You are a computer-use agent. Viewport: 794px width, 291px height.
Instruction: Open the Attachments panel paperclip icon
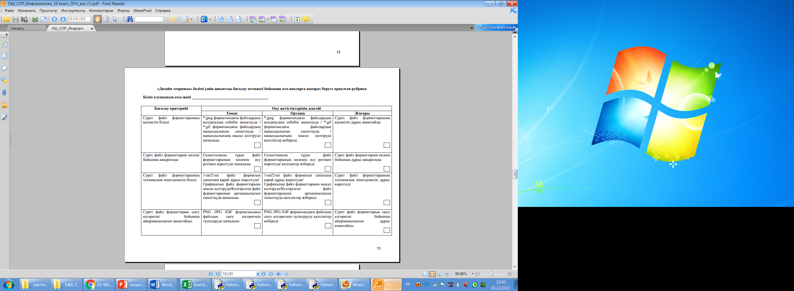4,92
